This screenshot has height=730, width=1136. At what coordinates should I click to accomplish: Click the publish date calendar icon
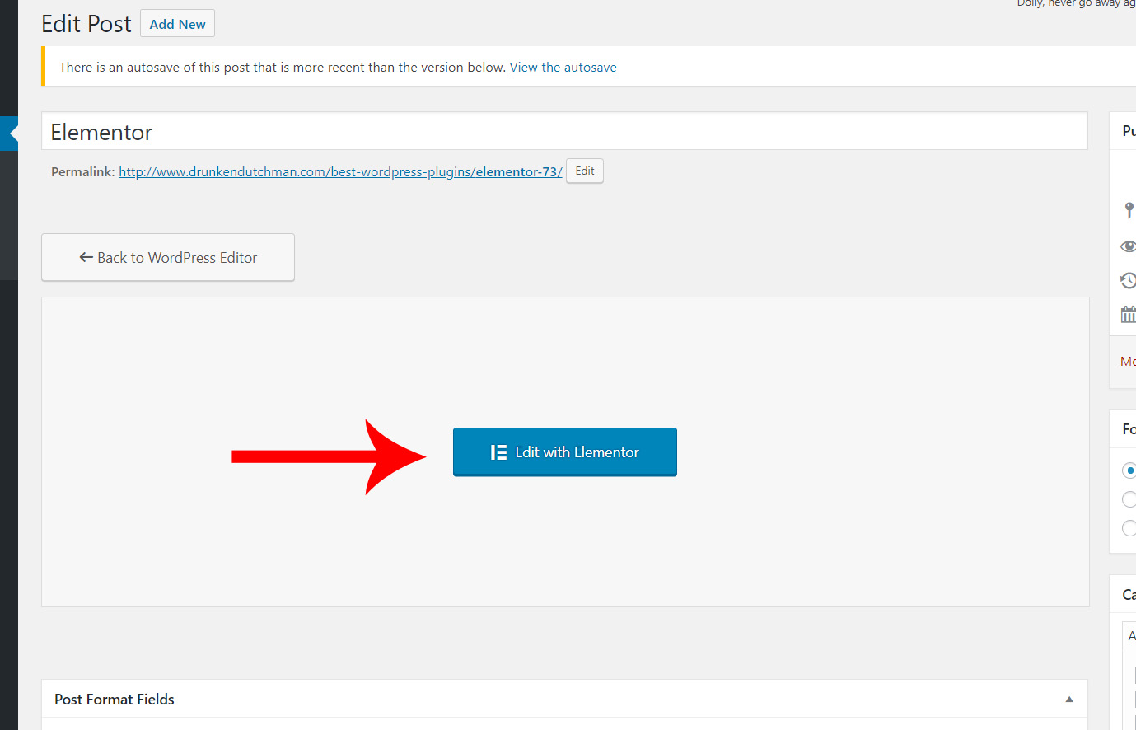click(x=1129, y=314)
